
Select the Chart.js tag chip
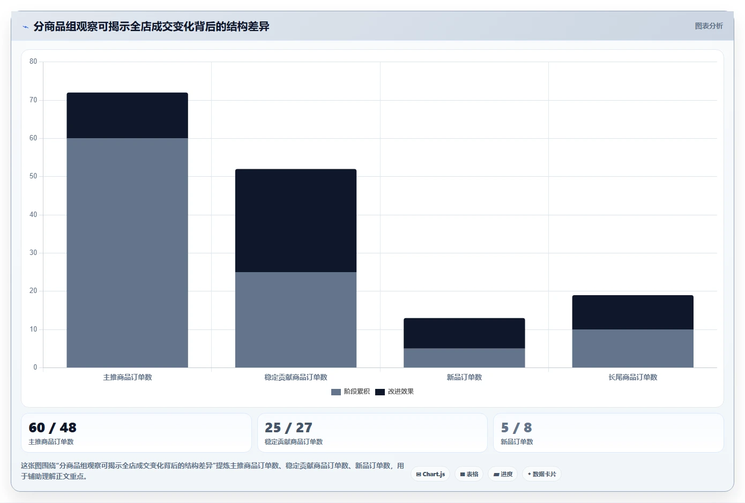(x=430, y=474)
